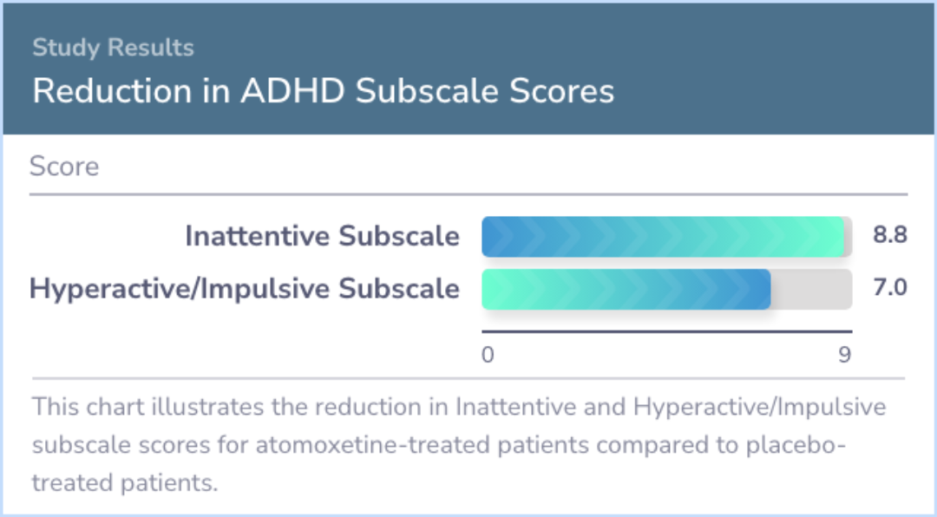
Task: Click the "Score" column heading
Action: [x=64, y=167]
